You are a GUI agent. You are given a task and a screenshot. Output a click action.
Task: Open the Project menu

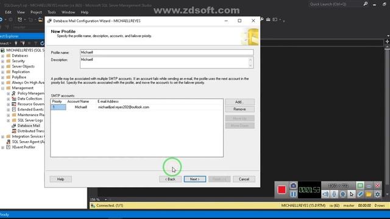pos(36,12)
